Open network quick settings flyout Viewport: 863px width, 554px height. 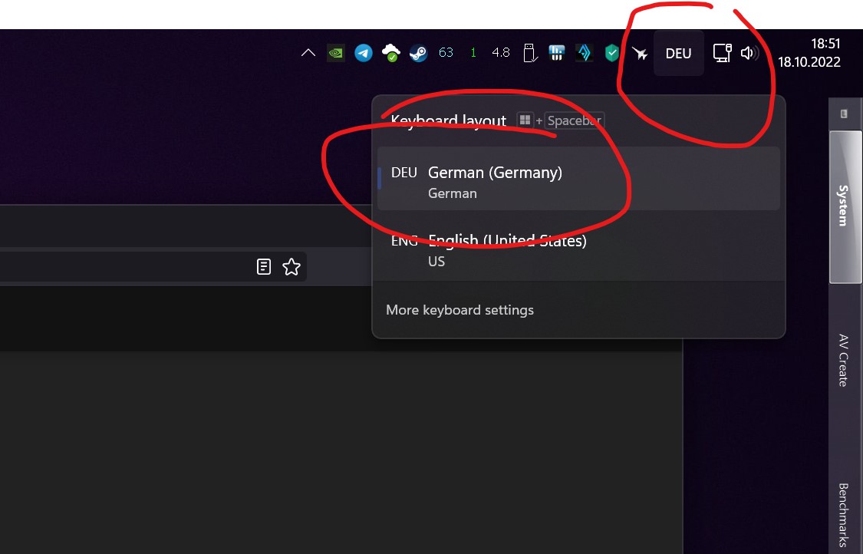coord(722,52)
